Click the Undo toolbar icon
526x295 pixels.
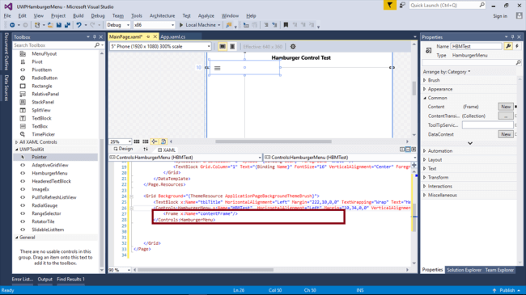click(x=78, y=25)
